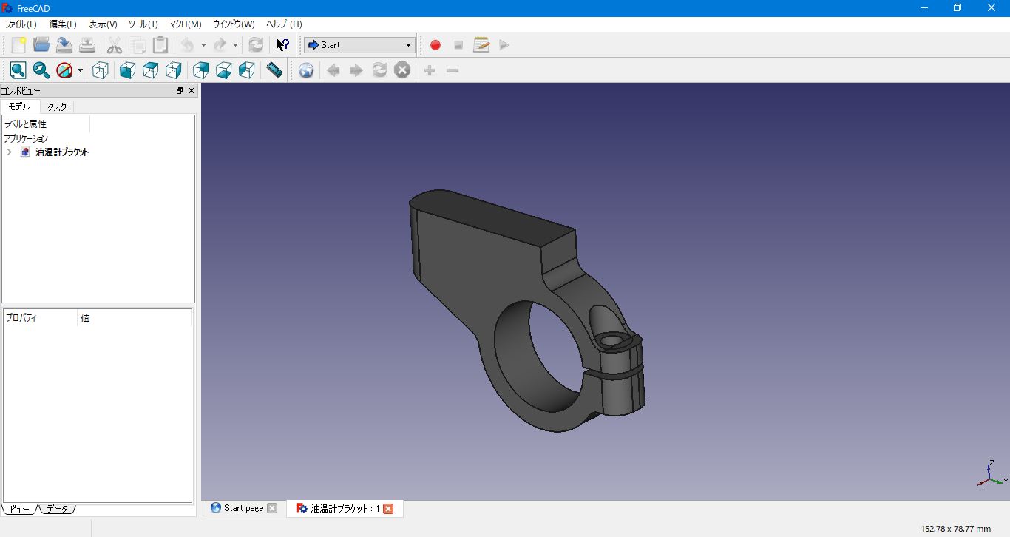Start macro recording with red circle button
This screenshot has height=537, width=1010.
(x=435, y=45)
